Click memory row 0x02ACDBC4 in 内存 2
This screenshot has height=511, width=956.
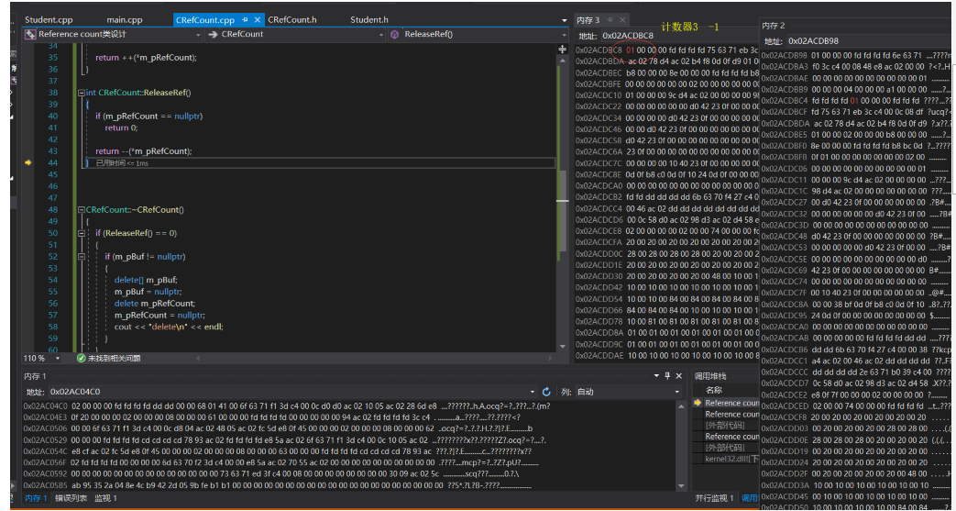[856, 100]
